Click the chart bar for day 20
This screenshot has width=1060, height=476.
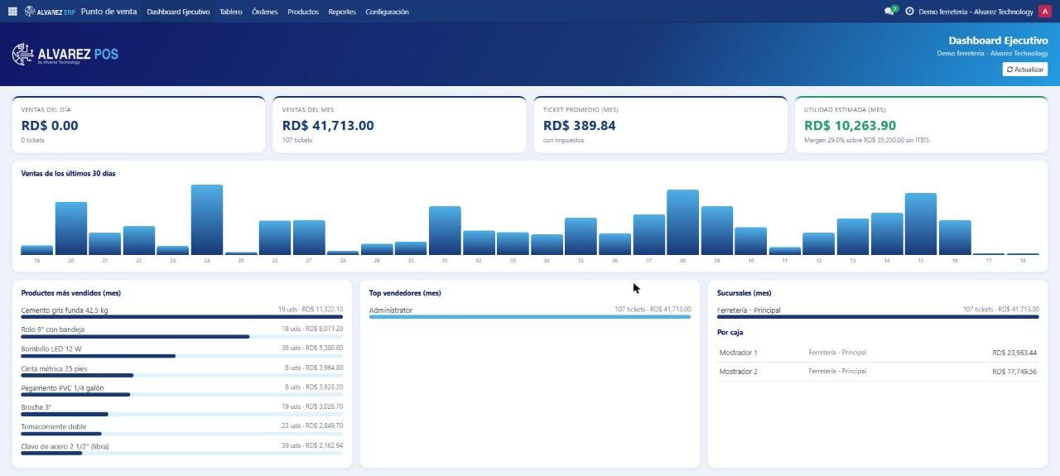[x=71, y=228]
